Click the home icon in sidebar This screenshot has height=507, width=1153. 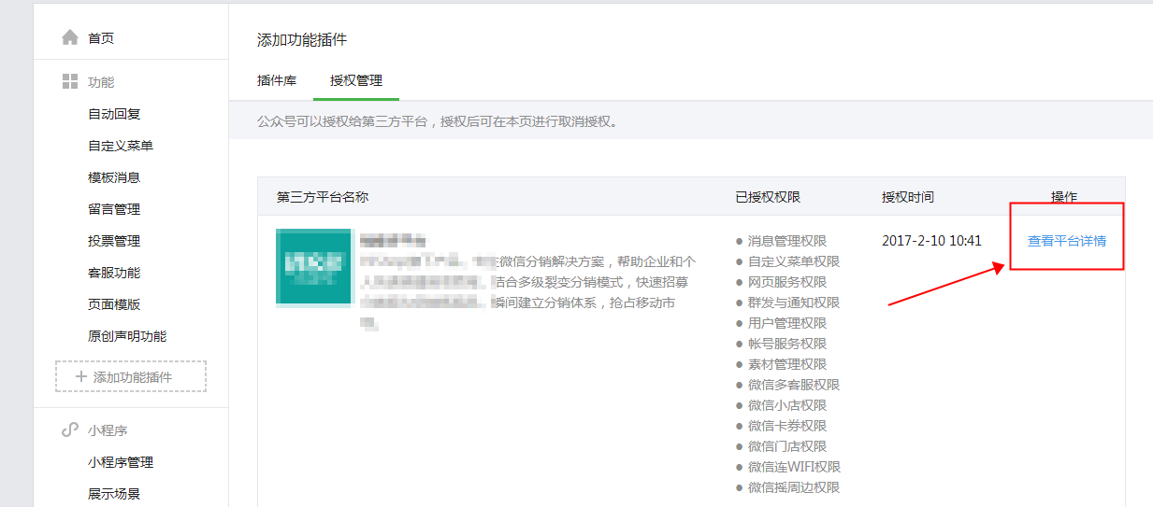click(70, 38)
